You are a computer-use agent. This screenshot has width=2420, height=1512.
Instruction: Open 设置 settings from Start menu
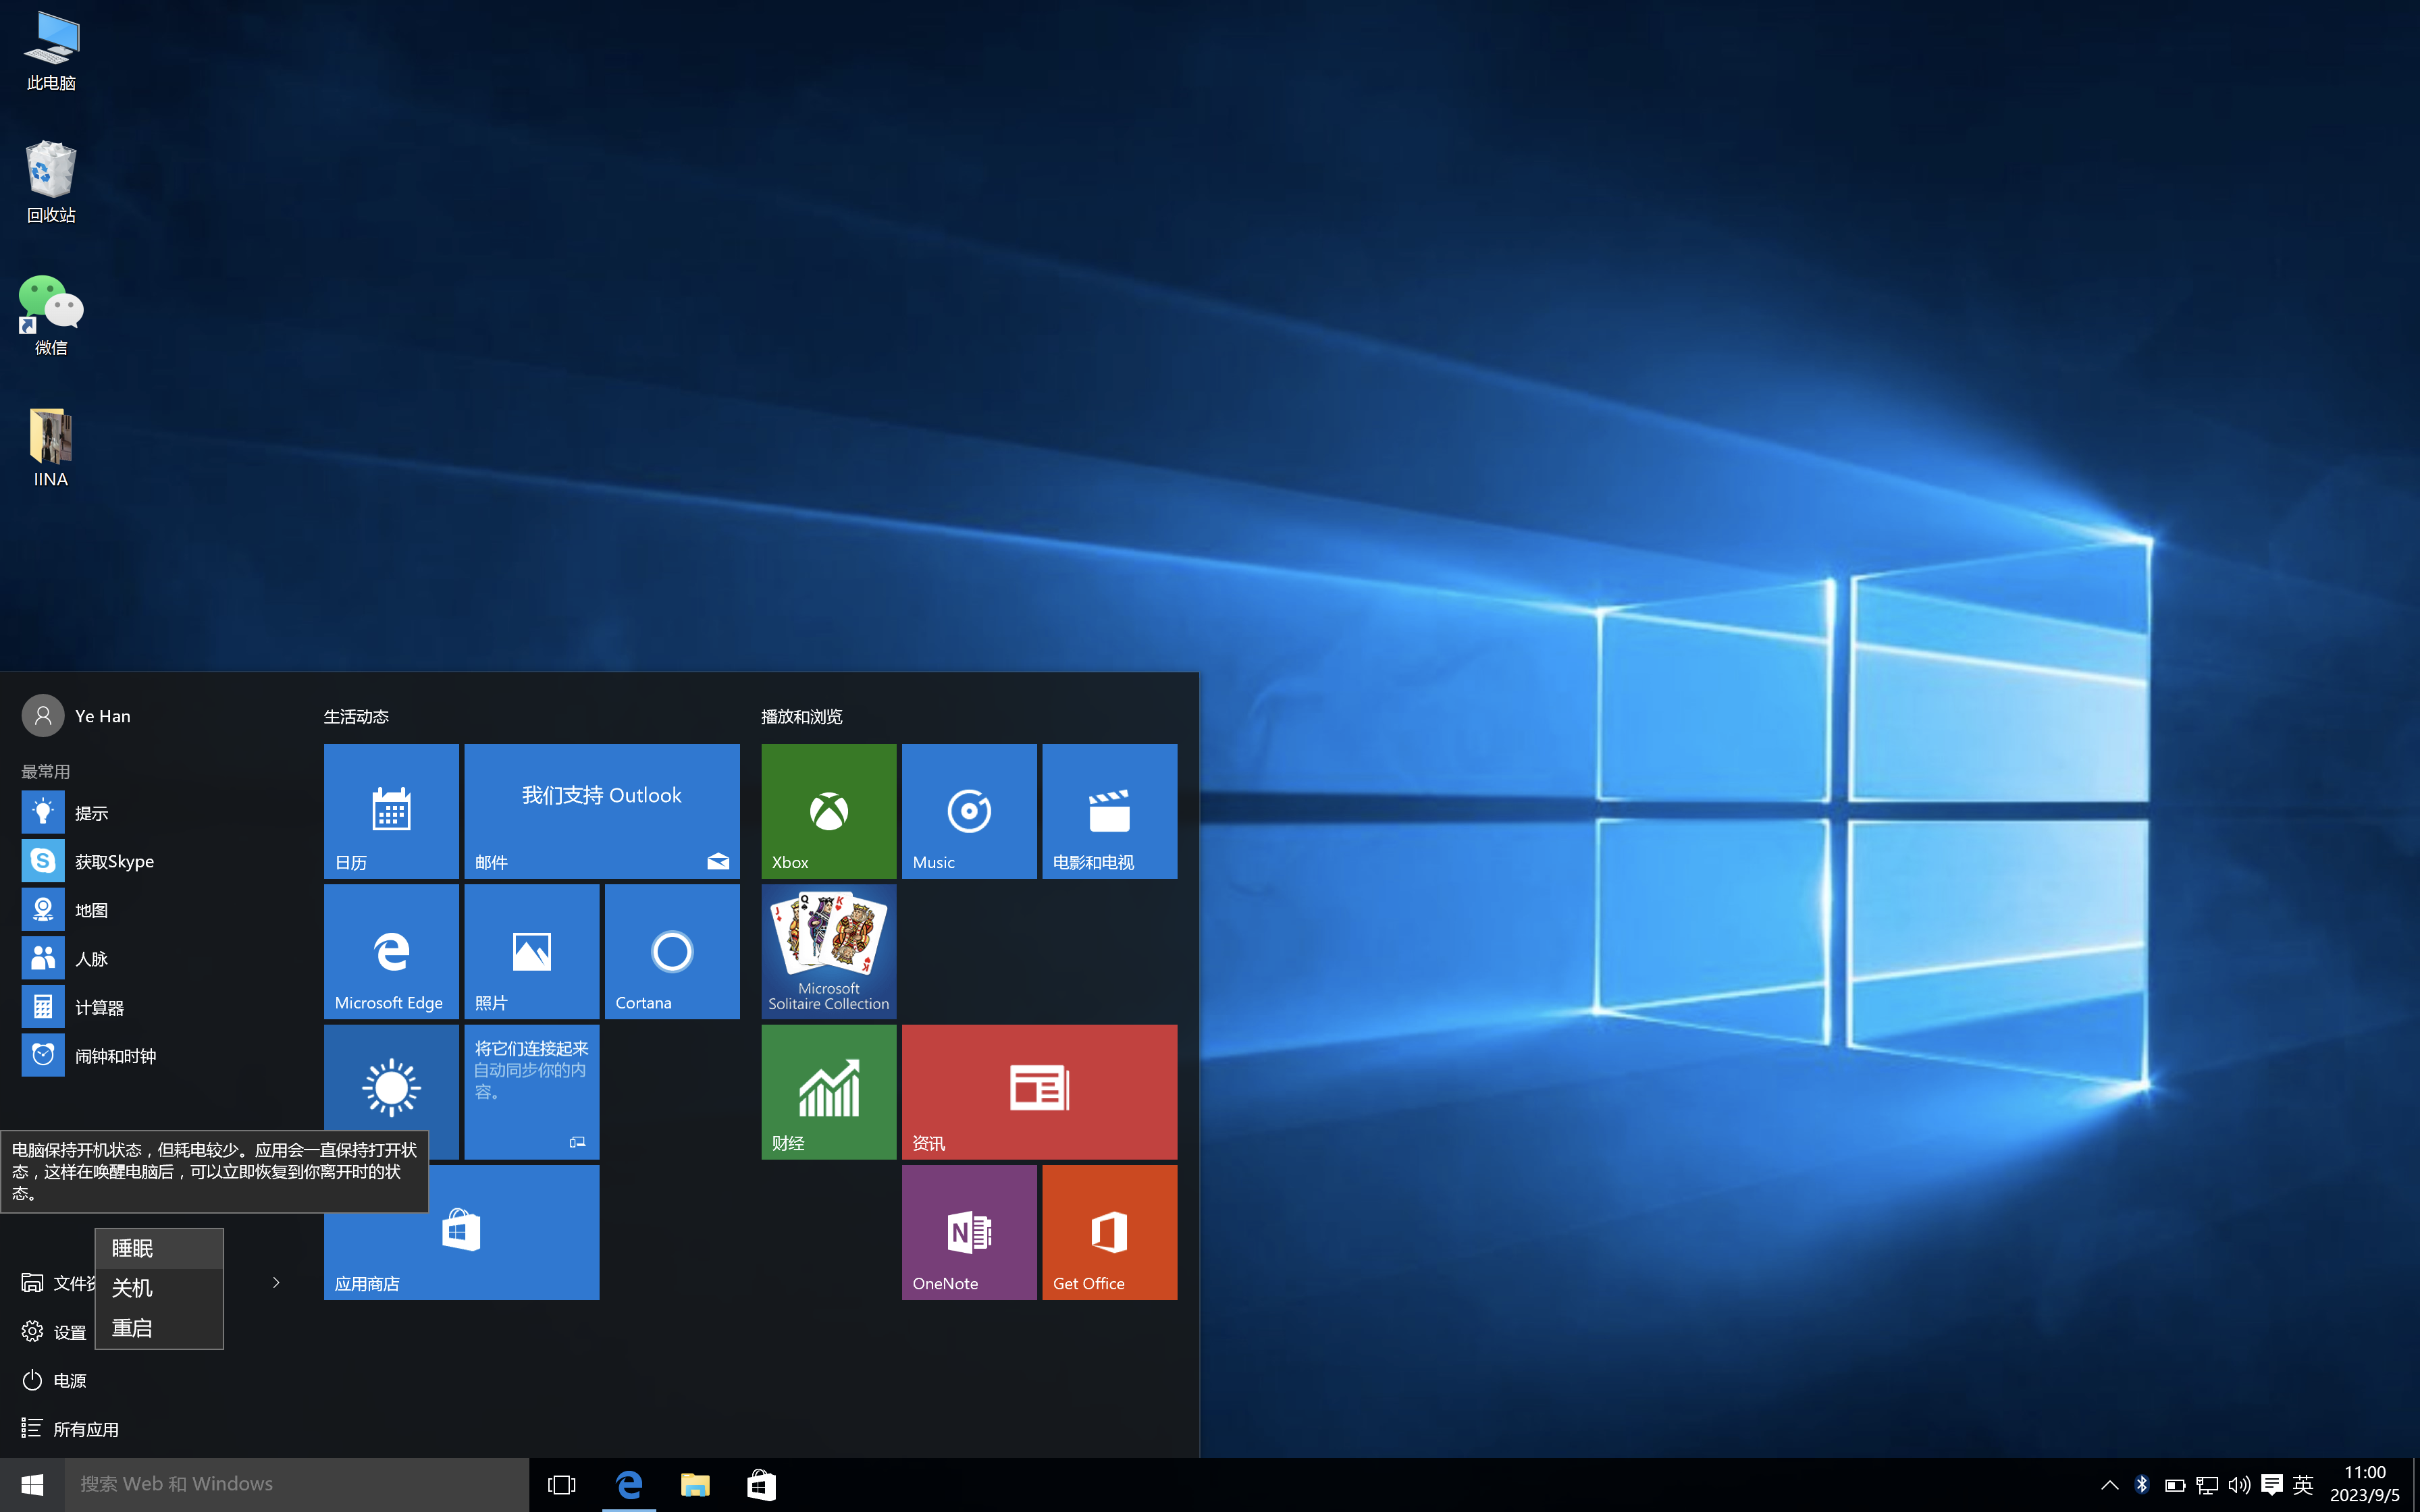tap(54, 1332)
